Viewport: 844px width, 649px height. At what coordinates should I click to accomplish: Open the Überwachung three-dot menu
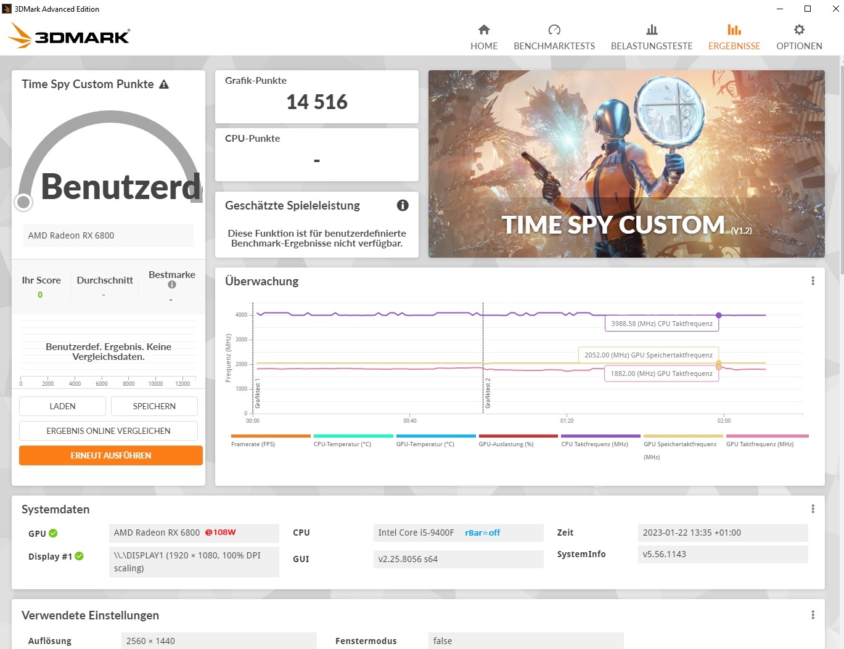click(x=813, y=281)
